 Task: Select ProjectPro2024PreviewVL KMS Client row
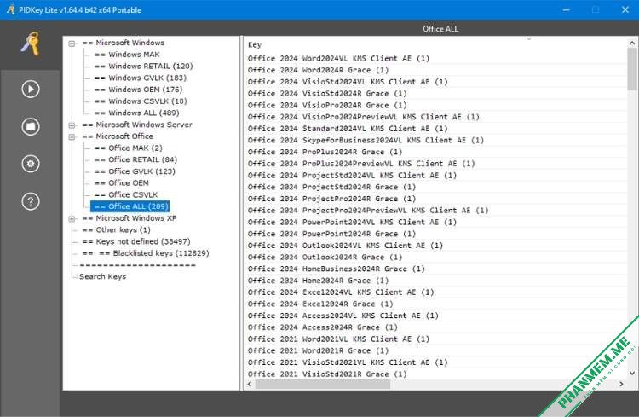tap(435, 211)
